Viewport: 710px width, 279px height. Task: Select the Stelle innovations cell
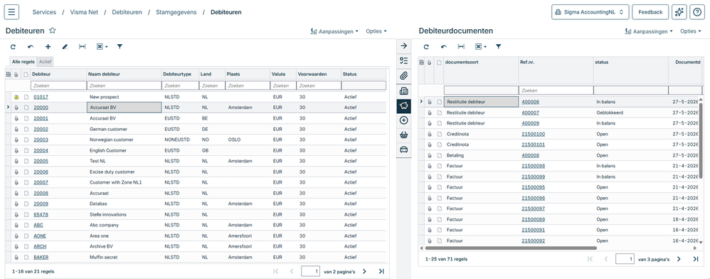coord(124,215)
